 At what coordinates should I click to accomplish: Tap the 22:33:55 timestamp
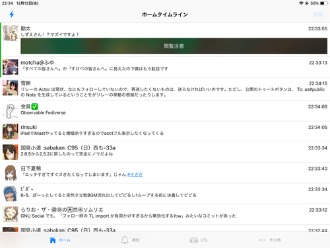[317, 29]
